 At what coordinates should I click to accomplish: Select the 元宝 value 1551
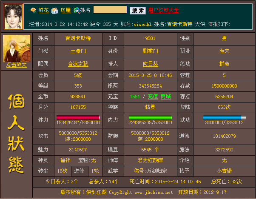click(135, 97)
